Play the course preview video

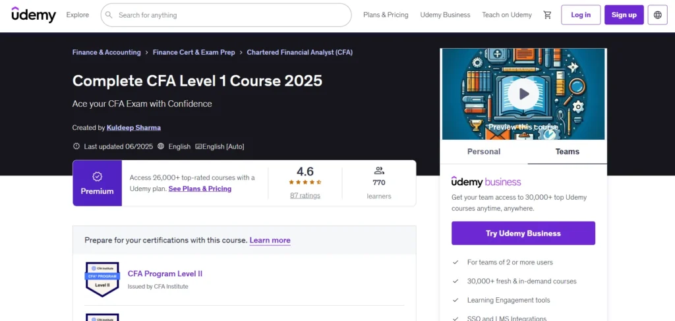tap(523, 94)
